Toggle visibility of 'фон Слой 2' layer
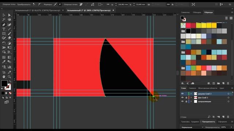The height and width of the screenshot is (131, 234). [x=182, y=98]
